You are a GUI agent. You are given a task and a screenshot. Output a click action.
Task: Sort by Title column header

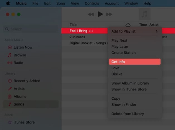coord(73,25)
